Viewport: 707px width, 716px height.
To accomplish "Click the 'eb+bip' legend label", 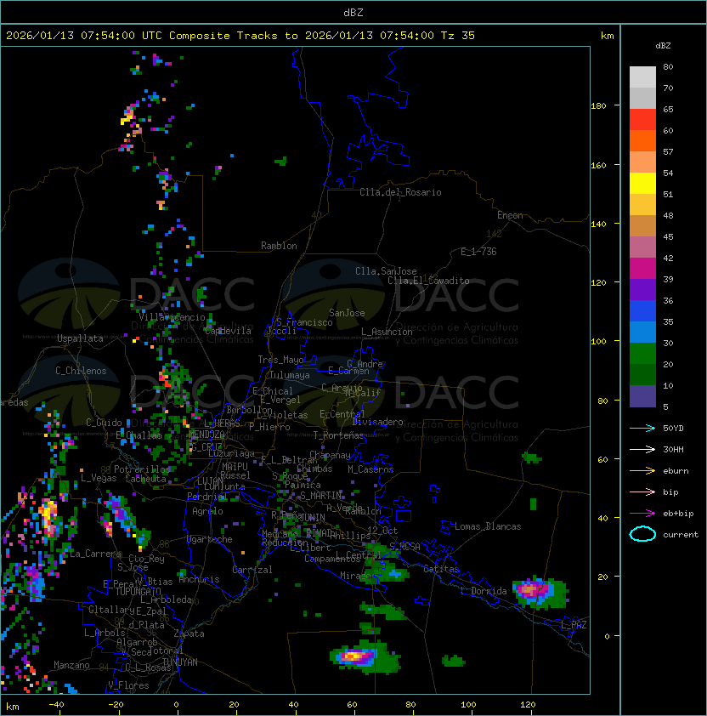I will (678, 514).
